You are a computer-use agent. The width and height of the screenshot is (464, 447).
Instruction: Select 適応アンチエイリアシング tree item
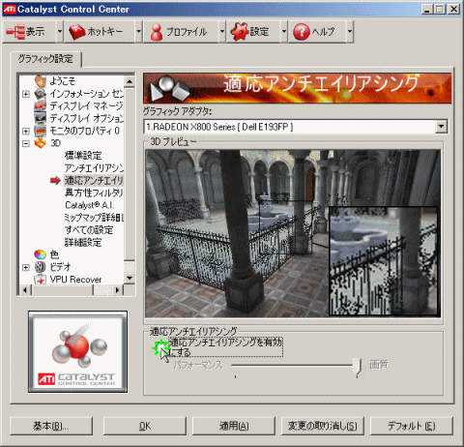94,180
